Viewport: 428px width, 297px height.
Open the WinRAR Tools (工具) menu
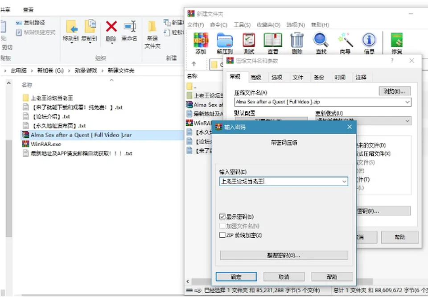(242, 25)
